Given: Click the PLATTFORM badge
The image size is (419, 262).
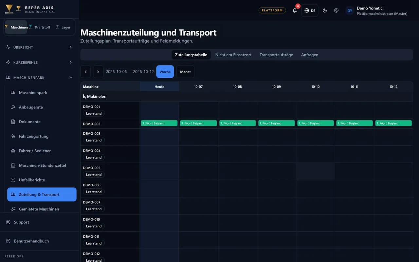Looking at the screenshot, I should [x=272, y=10].
